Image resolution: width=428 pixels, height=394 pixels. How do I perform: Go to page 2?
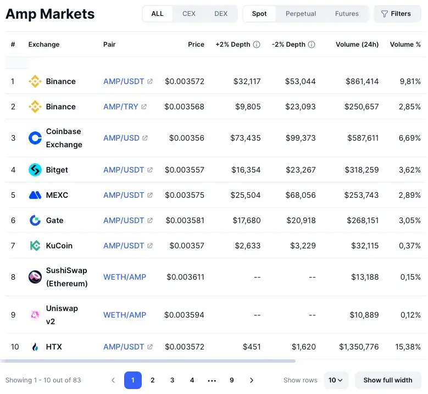[x=153, y=380]
